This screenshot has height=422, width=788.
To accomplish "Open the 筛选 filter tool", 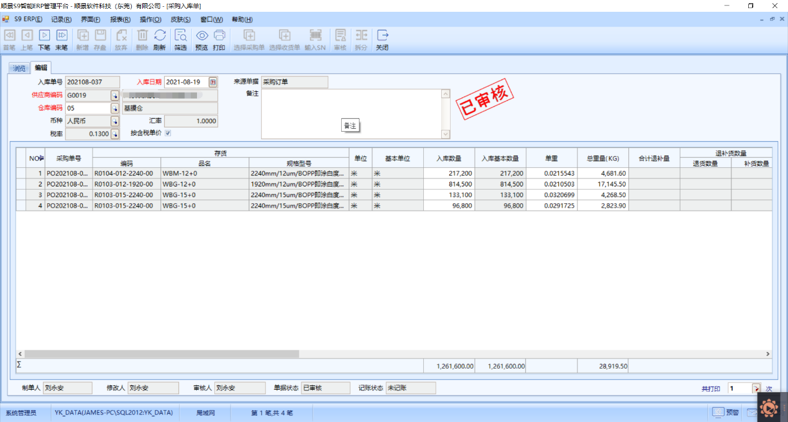I will point(180,40).
